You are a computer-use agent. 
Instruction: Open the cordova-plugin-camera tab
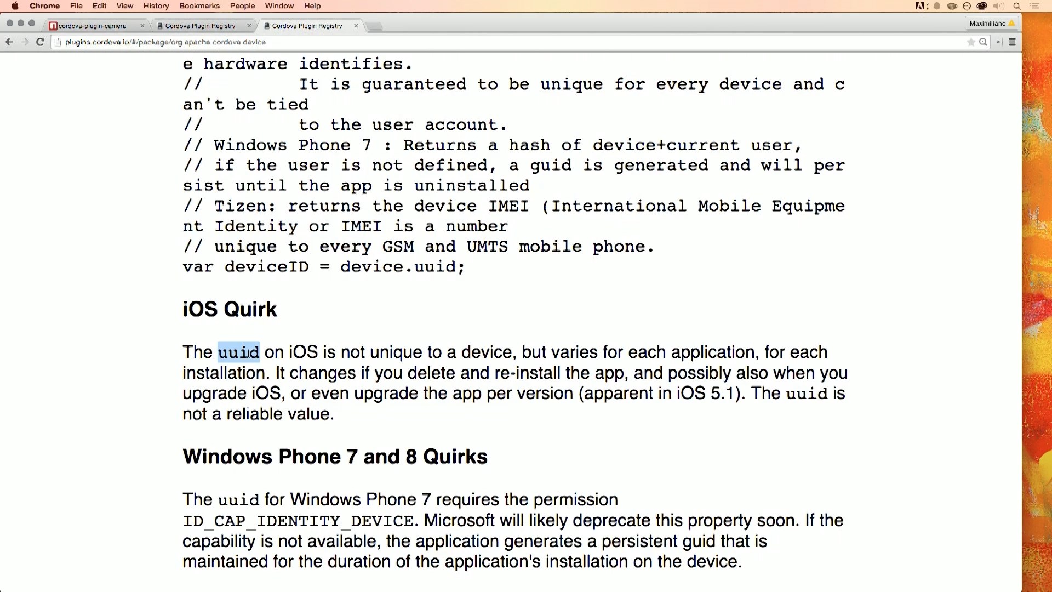point(93,25)
